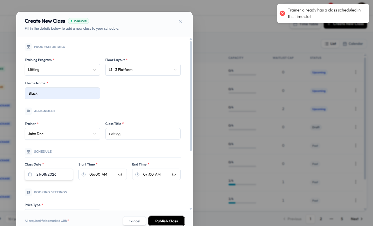Click the calendar icon in Class Date
This screenshot has height=226, width=373.
pos(30,174)
